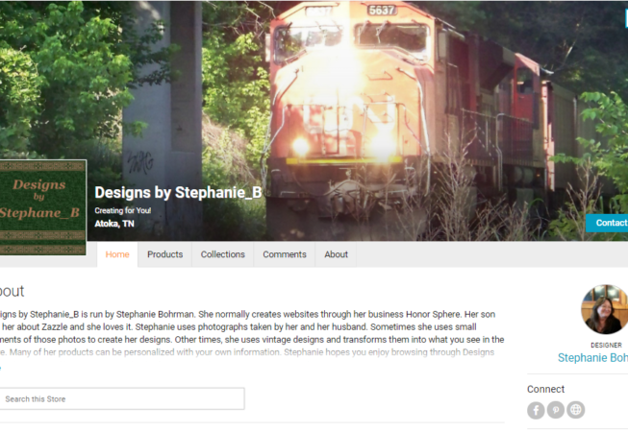Click in the Search this Store field
The image size is (628, 432).
tap(121, 398)
